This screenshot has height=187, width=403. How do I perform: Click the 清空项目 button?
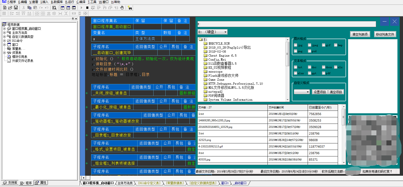336,92
